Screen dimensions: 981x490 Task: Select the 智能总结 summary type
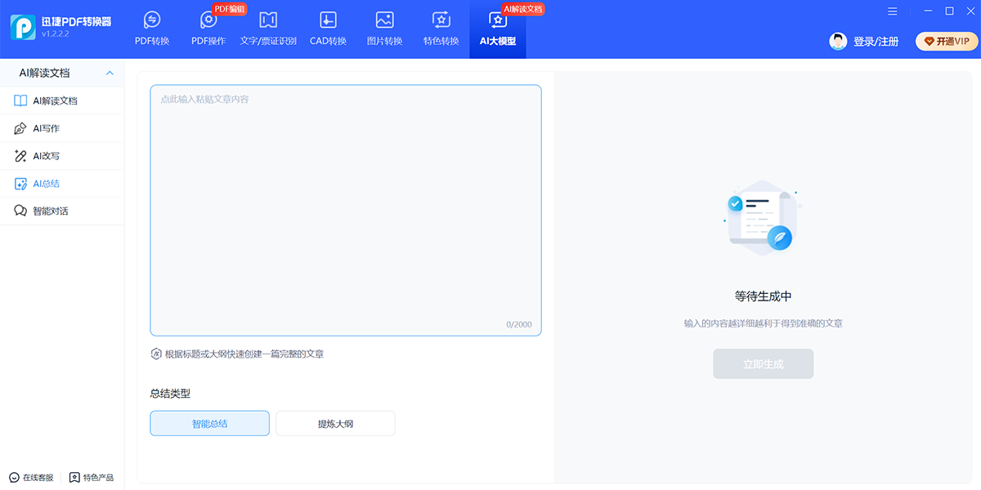[x=209, y=423]
